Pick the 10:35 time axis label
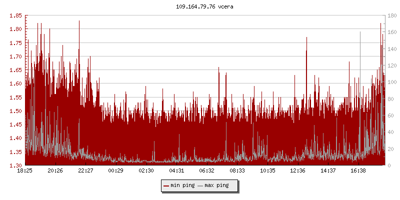The height and width of the screenshot is (200, 400). [267, 170]
